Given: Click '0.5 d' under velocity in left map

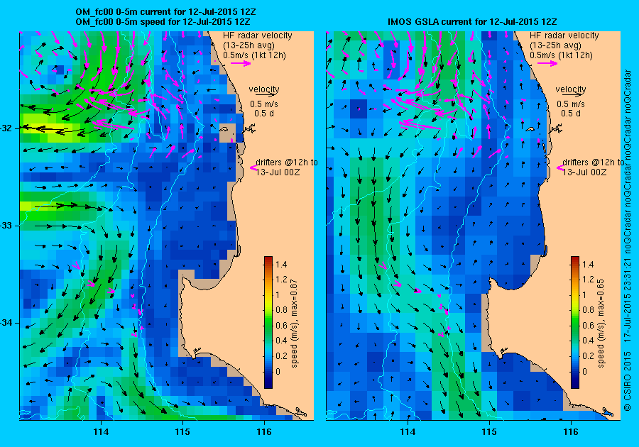Looking at the screenshot, I should click(264, 114).
